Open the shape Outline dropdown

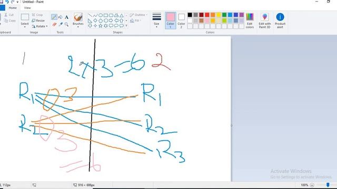click(138, 15)
